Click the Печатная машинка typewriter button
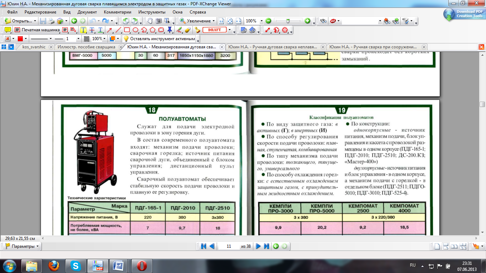 (x=37, y=30)
